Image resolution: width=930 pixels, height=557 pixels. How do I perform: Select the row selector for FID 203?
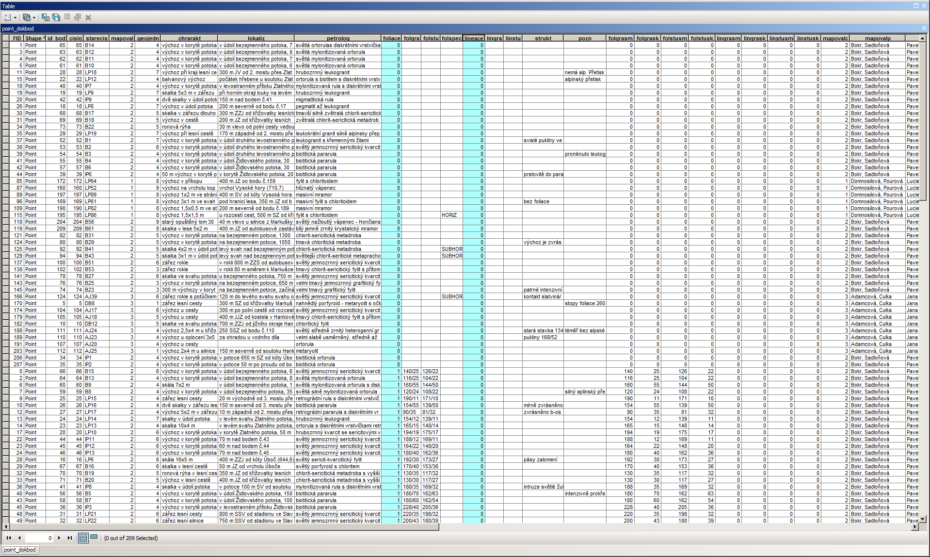(x=6, y=351)
